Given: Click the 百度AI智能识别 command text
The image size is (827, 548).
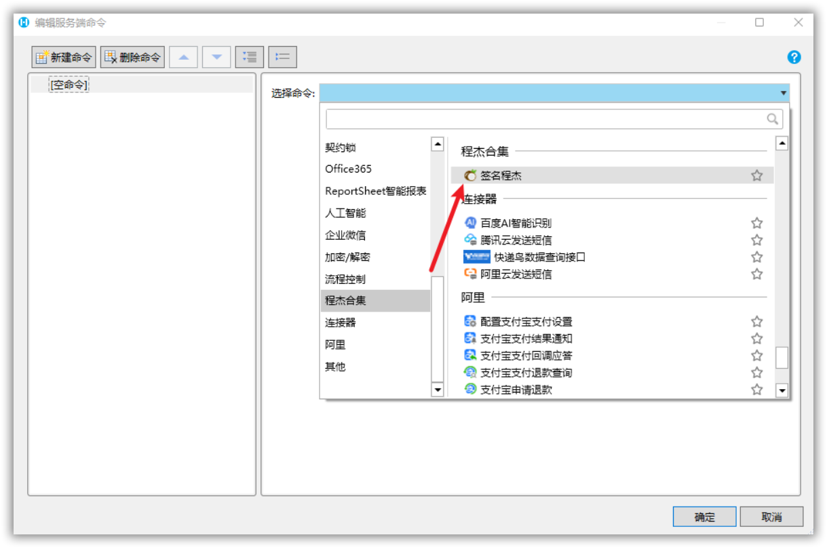Looking at the screenshot, I should (516, 223).
